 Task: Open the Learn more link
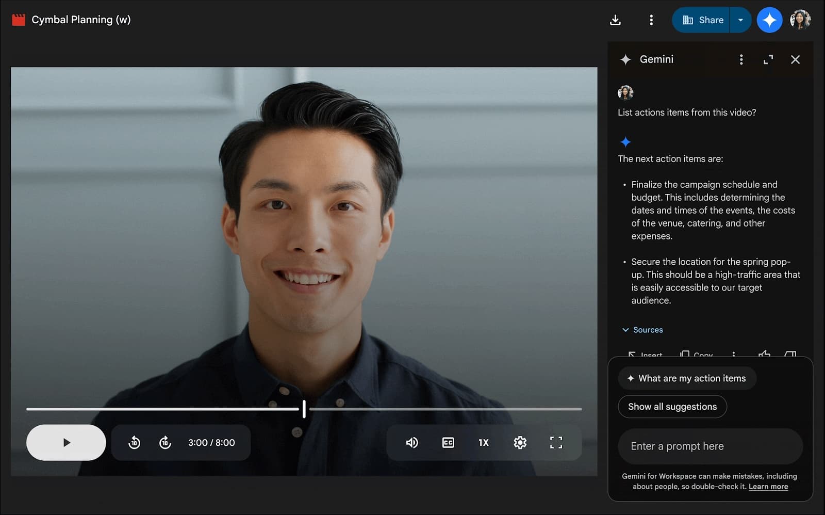tap(768, 487)
